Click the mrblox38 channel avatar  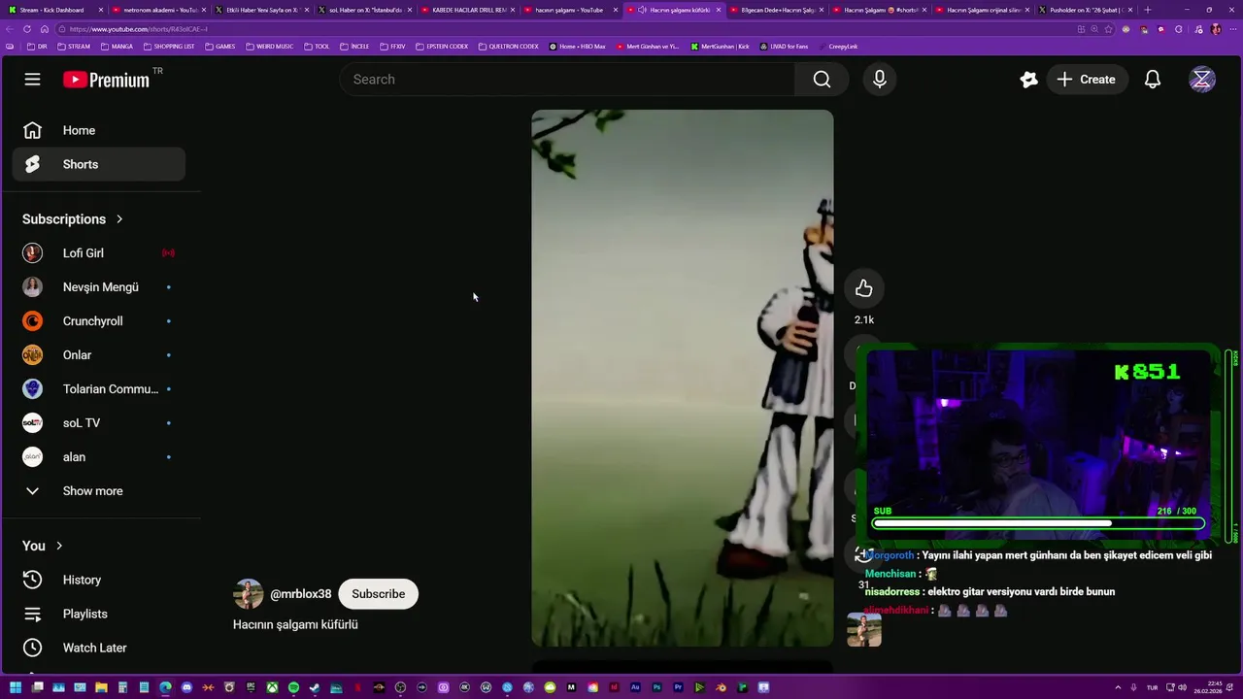coord(249,594)
